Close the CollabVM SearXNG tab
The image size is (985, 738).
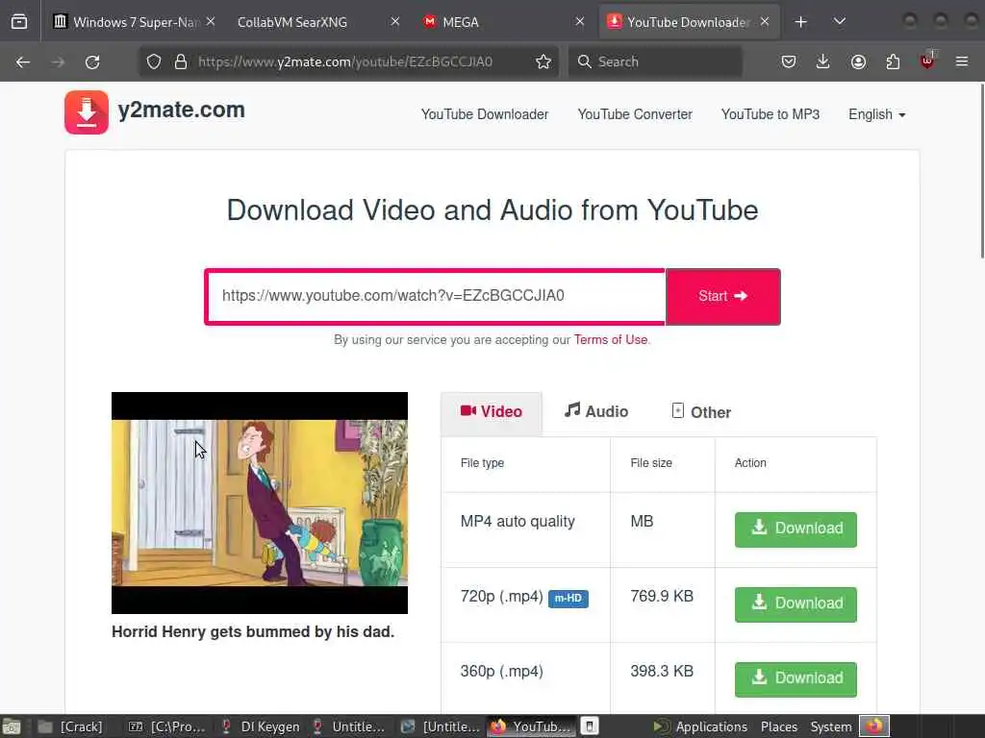coord(395,22)
